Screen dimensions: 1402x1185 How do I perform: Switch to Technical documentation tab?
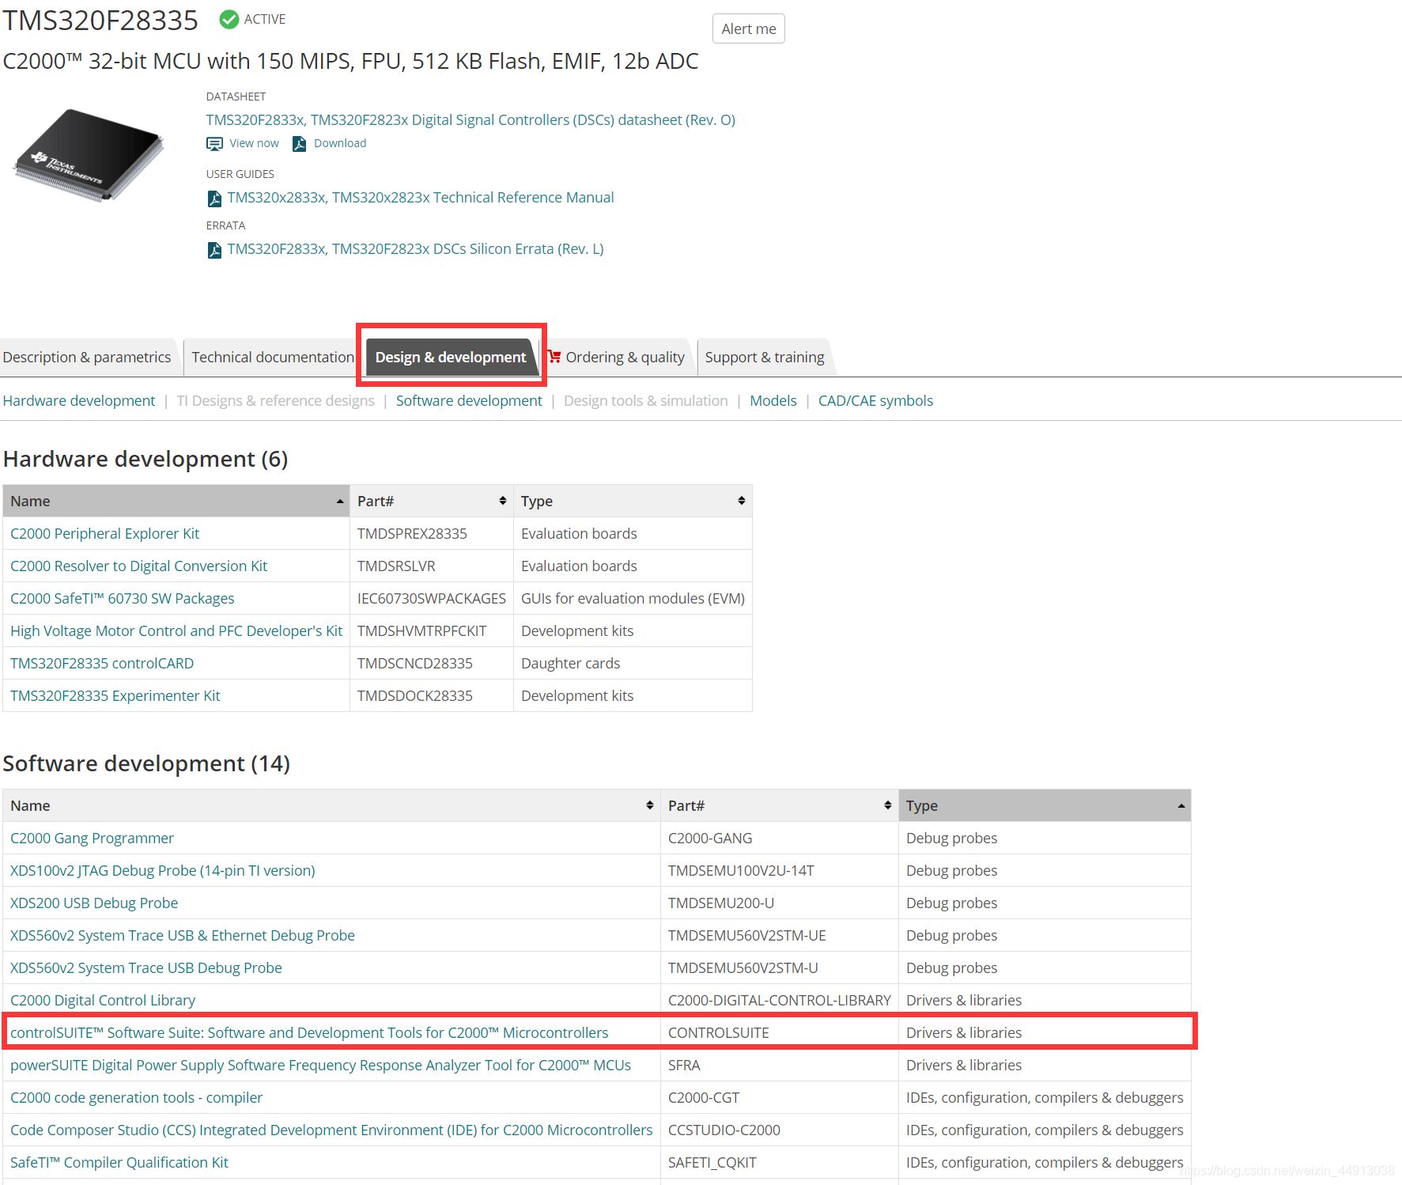coord(273,358)
